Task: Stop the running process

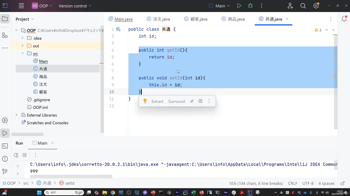Action: point(24,155)
